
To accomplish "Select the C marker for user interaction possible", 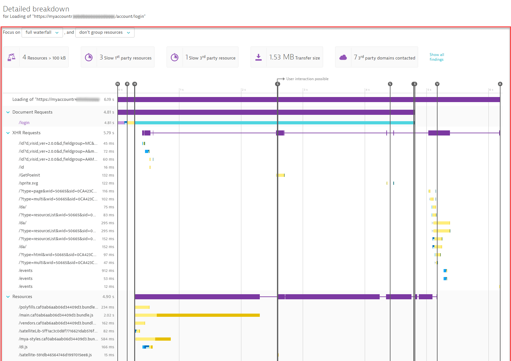I will [x=278, y=84].
